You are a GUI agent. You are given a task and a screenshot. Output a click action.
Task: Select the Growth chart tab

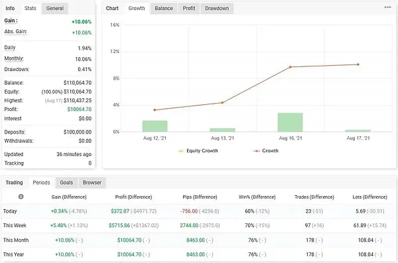click(137, 8)
